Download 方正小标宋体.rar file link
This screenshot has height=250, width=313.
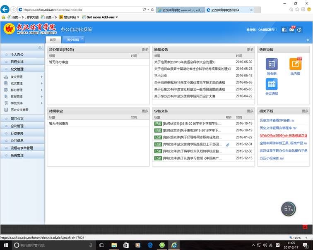pos(272,158)
